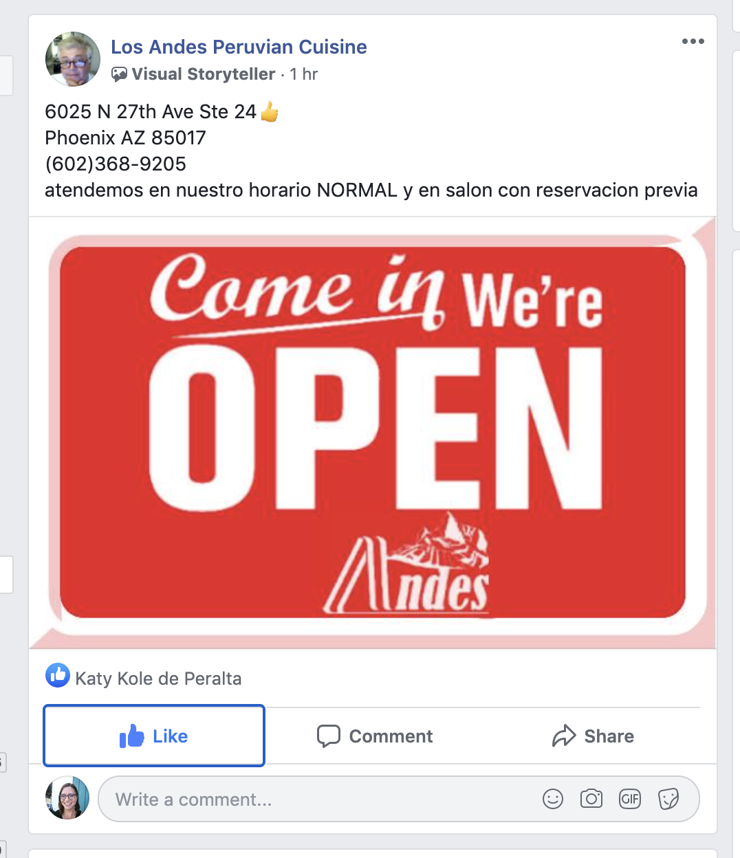740x858 pixels.
Task: Click the Visual Storyteller badge icon
Action: [120, 74]
